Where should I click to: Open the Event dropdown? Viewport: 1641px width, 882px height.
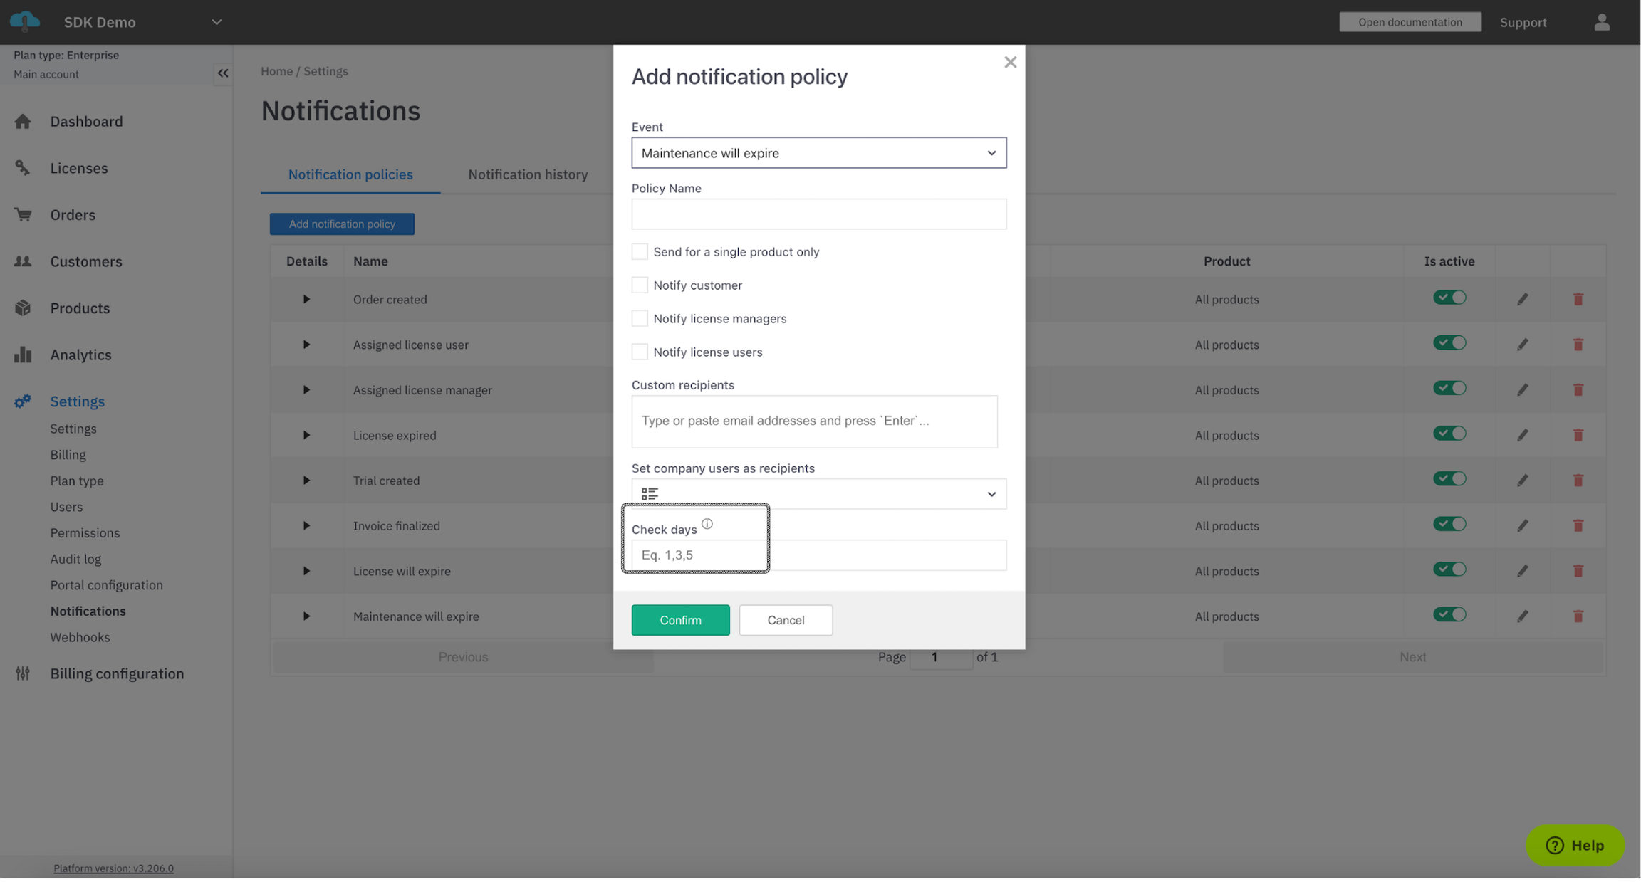[818, 153]
